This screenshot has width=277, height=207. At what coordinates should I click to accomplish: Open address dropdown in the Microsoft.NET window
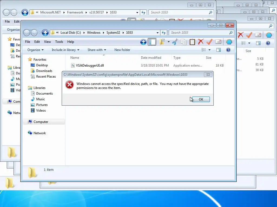pyautogui.click(x=137, y=12)
